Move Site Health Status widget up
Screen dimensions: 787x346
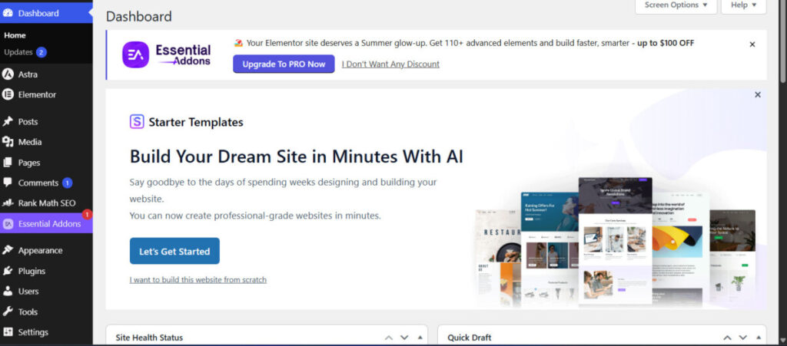(388, 338)
